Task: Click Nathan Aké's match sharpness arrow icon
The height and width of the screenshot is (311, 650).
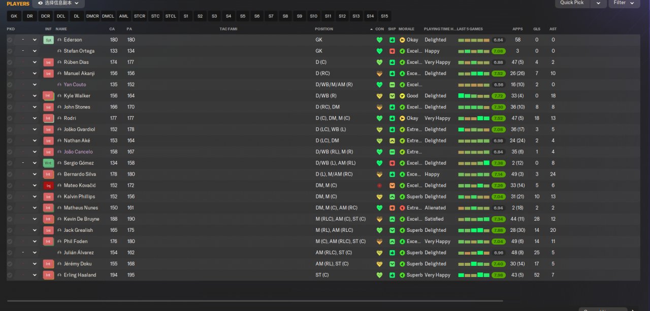Action: 392,141
